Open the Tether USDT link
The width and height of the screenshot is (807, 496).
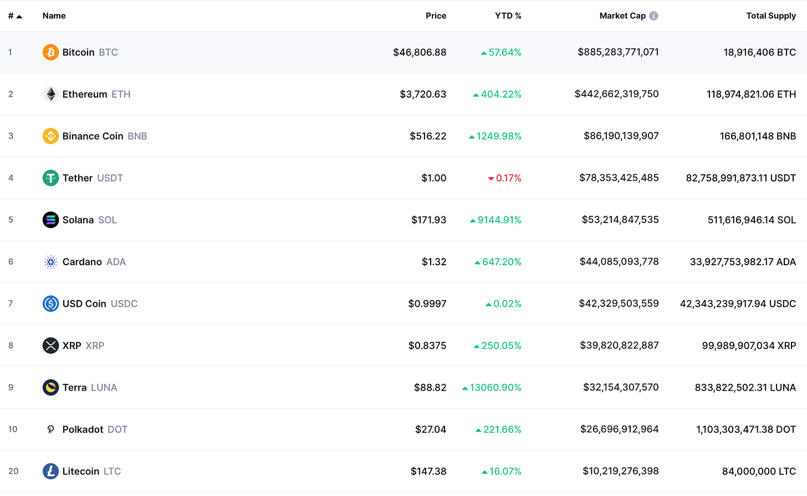[x=93, y=178]
